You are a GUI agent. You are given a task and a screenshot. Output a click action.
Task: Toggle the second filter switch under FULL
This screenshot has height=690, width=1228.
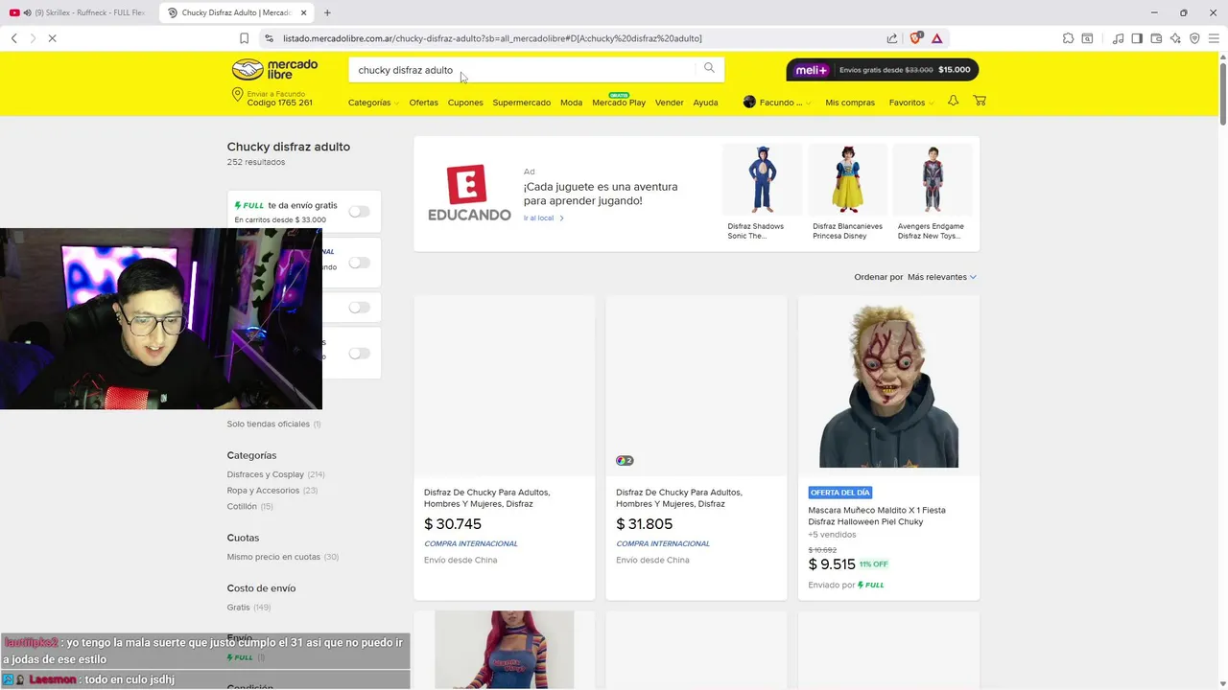click(359, 263)
